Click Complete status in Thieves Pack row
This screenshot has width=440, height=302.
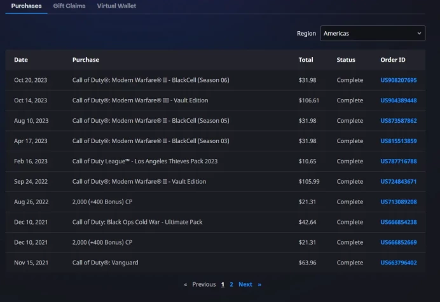[x=350, y=161]
